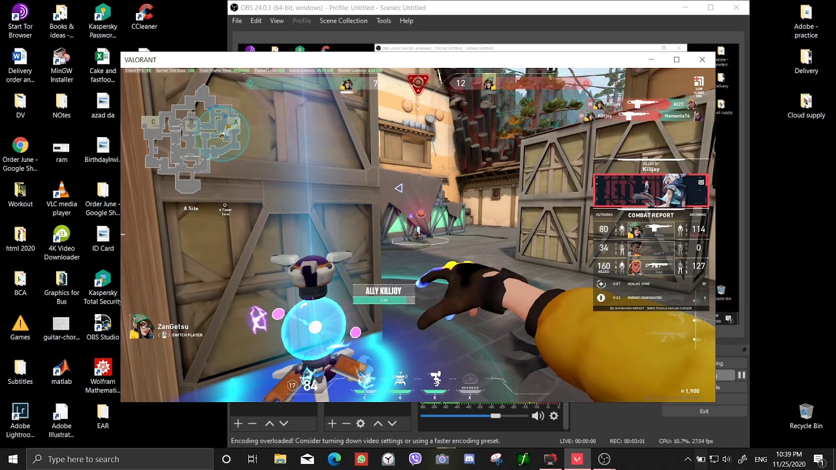
Task: Click the Exit button in OBS
Action: pyautogui.click(x=704, y=411)
